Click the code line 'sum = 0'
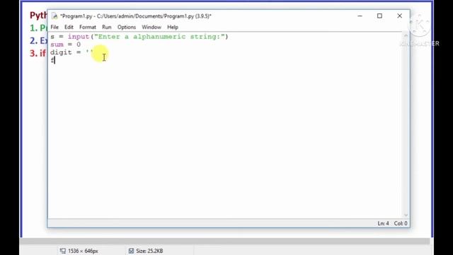The width and height of the screenshot is (453, 255). (65, 45)
